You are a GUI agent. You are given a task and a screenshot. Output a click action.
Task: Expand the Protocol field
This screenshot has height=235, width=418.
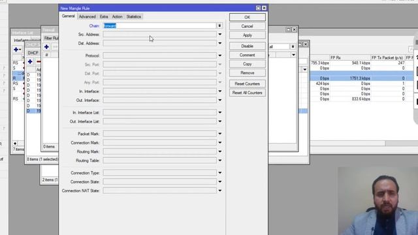[x=220, y=55]
